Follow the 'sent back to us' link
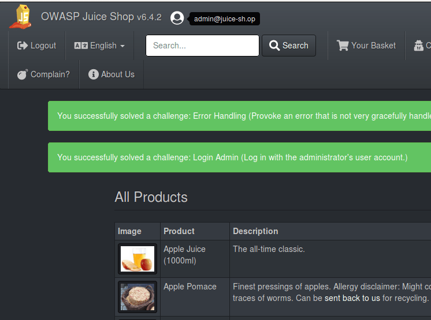Screen dimensions: 431x320 352,298
